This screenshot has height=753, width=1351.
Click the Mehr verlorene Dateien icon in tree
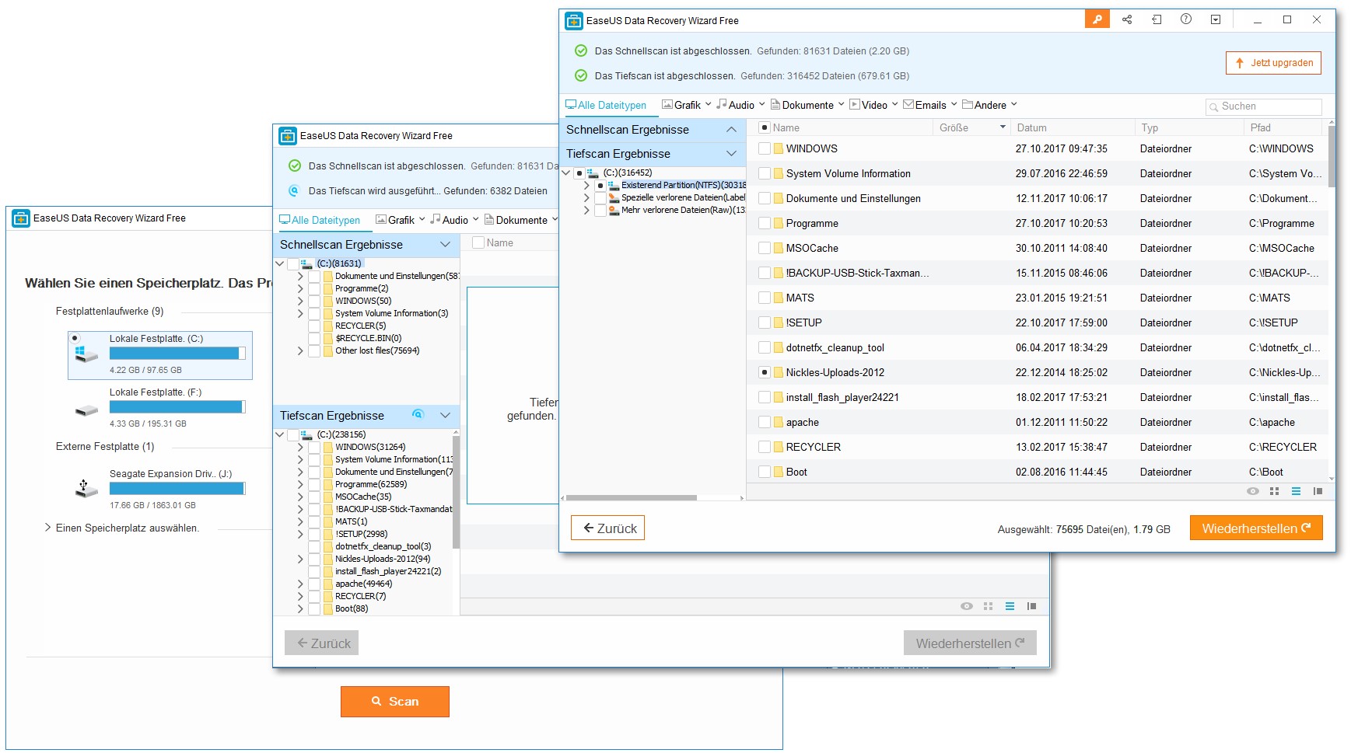[613, 210]
